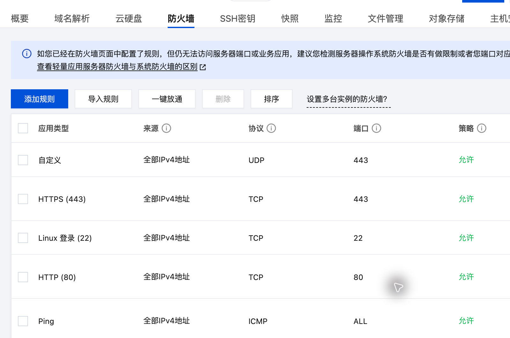Click the info icon next to 端口

pyautogui.click(x=376, y=128)
